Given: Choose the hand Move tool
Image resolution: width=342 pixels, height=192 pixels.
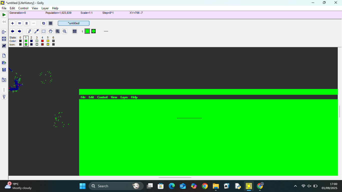Looking at the screenshot, I should coord(51,31).
